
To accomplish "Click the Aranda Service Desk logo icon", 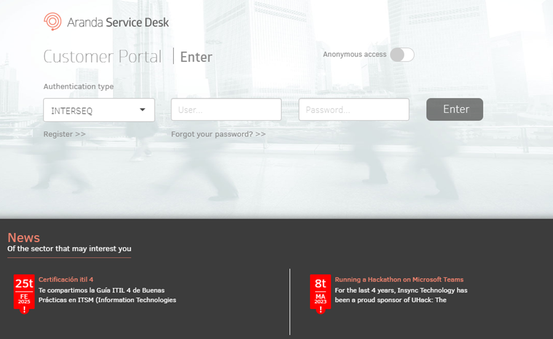I will 53,21.
